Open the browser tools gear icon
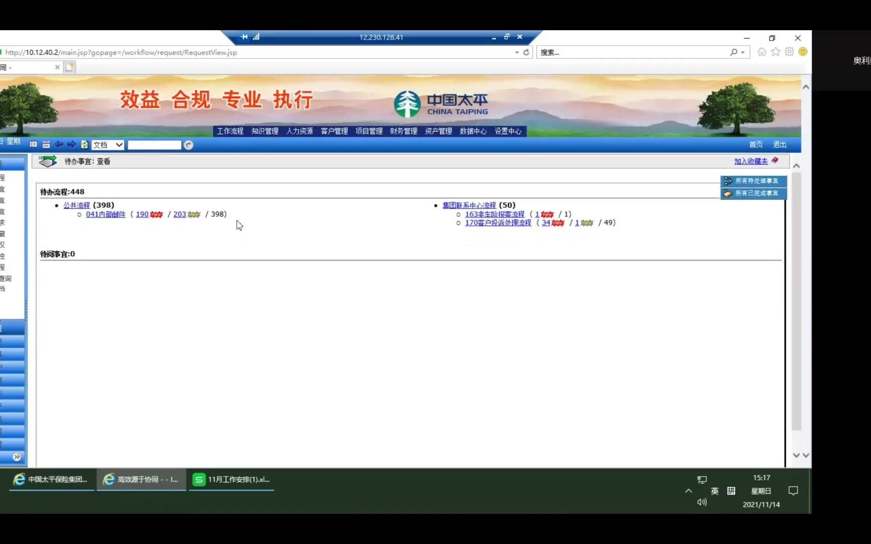The width and height of the screenshot is (871, 544). 789,52
